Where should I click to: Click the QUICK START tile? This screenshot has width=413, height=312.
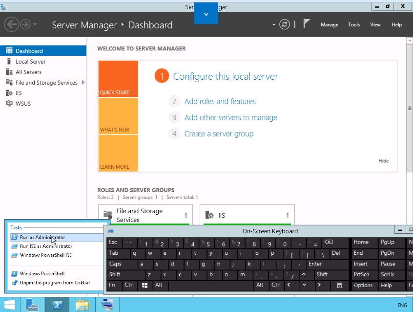(118, 79)
